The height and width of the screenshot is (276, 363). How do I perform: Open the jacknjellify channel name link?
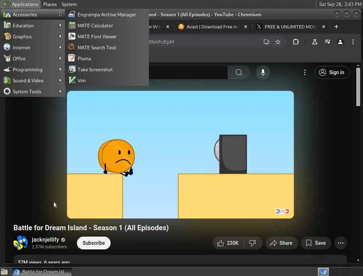45,239
